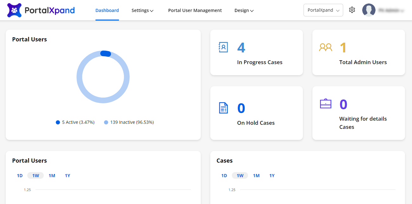Toggle the 5 Active legend dot
Viewport: 412px width, 204px height.
58,123
